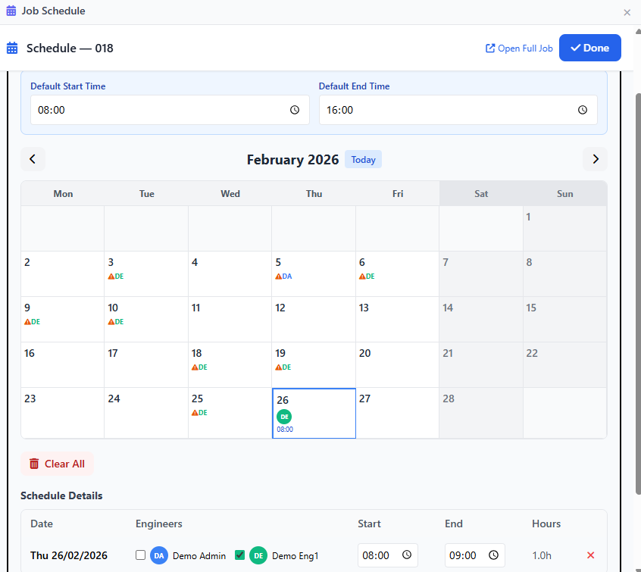
Task: Click the Mon column header
Action: [x=63, y=193]
